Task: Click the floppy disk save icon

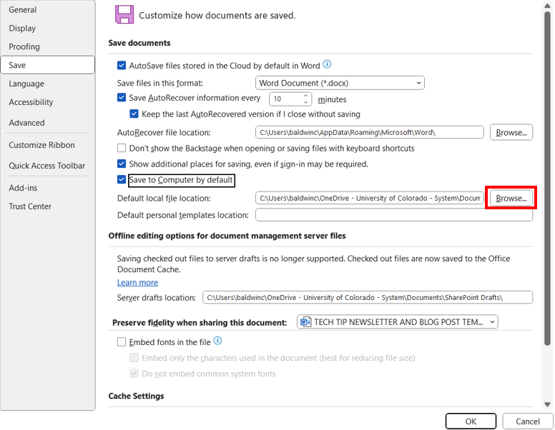Action: click(124, 15)
